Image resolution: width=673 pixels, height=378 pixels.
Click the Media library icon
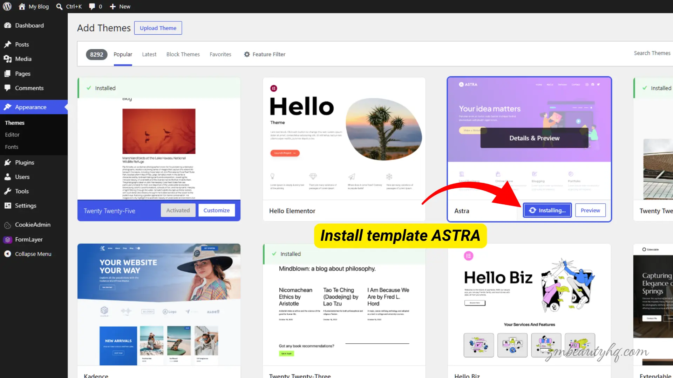pyautogui.click(x=7, y=59)
